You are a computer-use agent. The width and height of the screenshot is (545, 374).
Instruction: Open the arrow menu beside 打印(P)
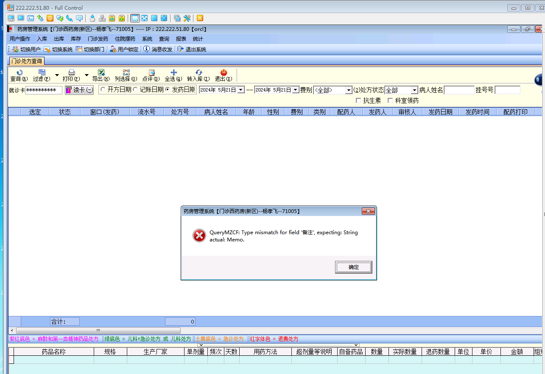point(87,75)
